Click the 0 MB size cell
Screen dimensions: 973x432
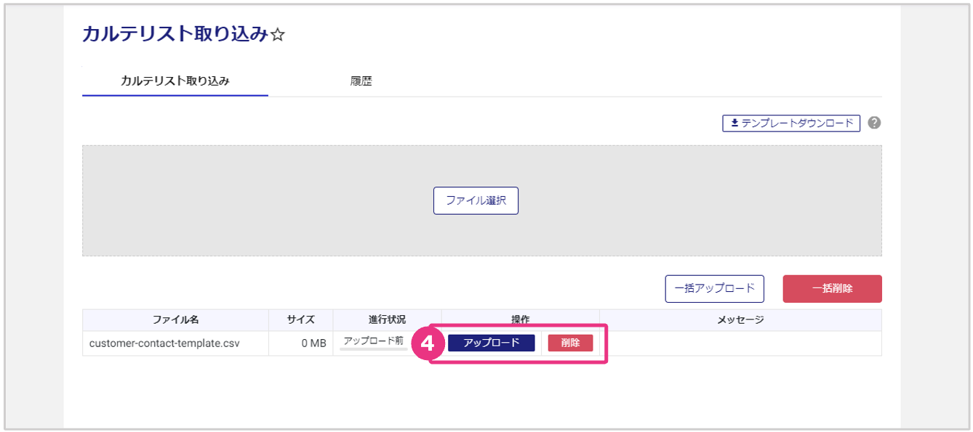click(313, 343)
